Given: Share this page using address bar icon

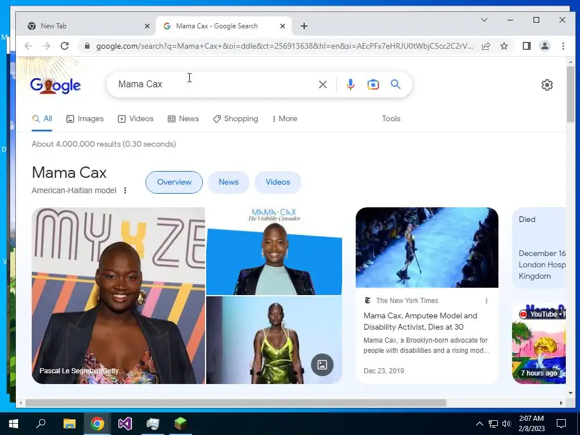Looking at the screenshot, I should point(485,46).
